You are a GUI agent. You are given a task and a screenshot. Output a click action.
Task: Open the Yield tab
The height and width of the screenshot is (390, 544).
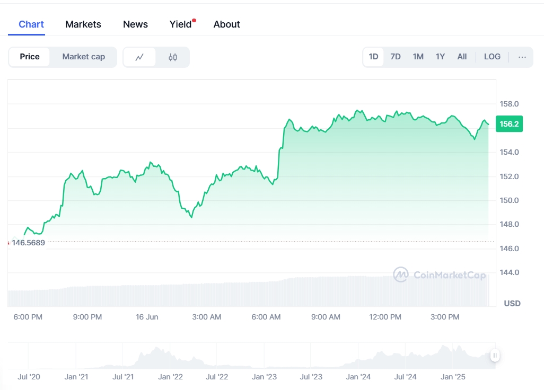[x=180, y=24]
